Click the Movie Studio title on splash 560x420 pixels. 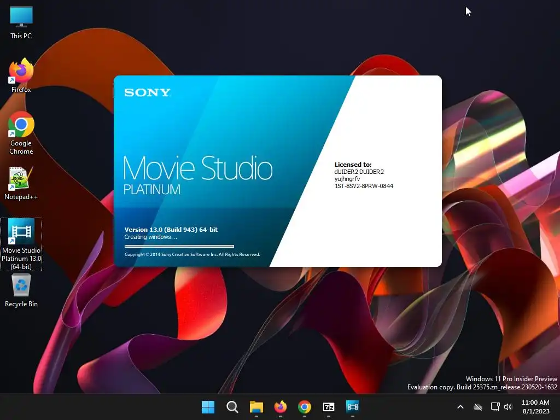click(198, 168)
